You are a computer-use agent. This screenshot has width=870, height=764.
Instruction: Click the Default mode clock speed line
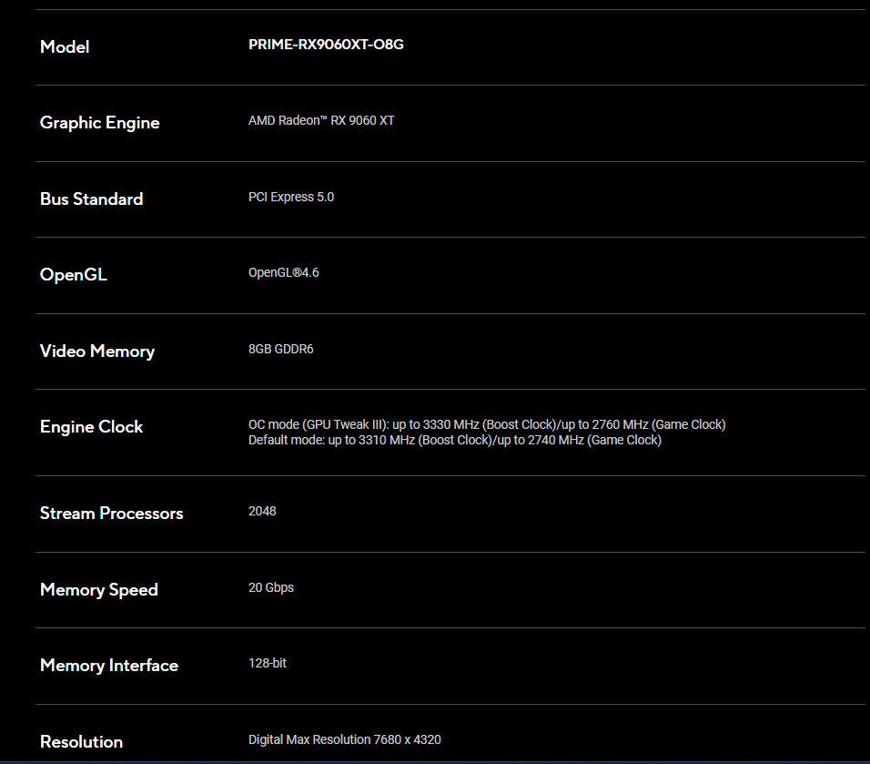pyautogui.click(x=454, y=440)
